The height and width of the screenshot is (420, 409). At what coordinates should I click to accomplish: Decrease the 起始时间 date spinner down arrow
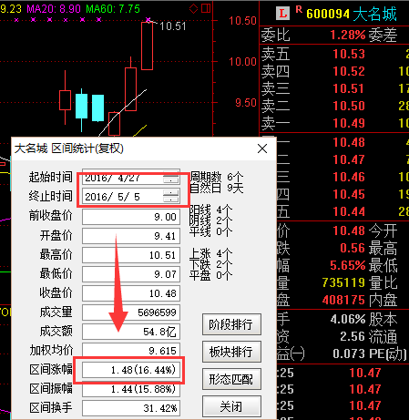171,180
